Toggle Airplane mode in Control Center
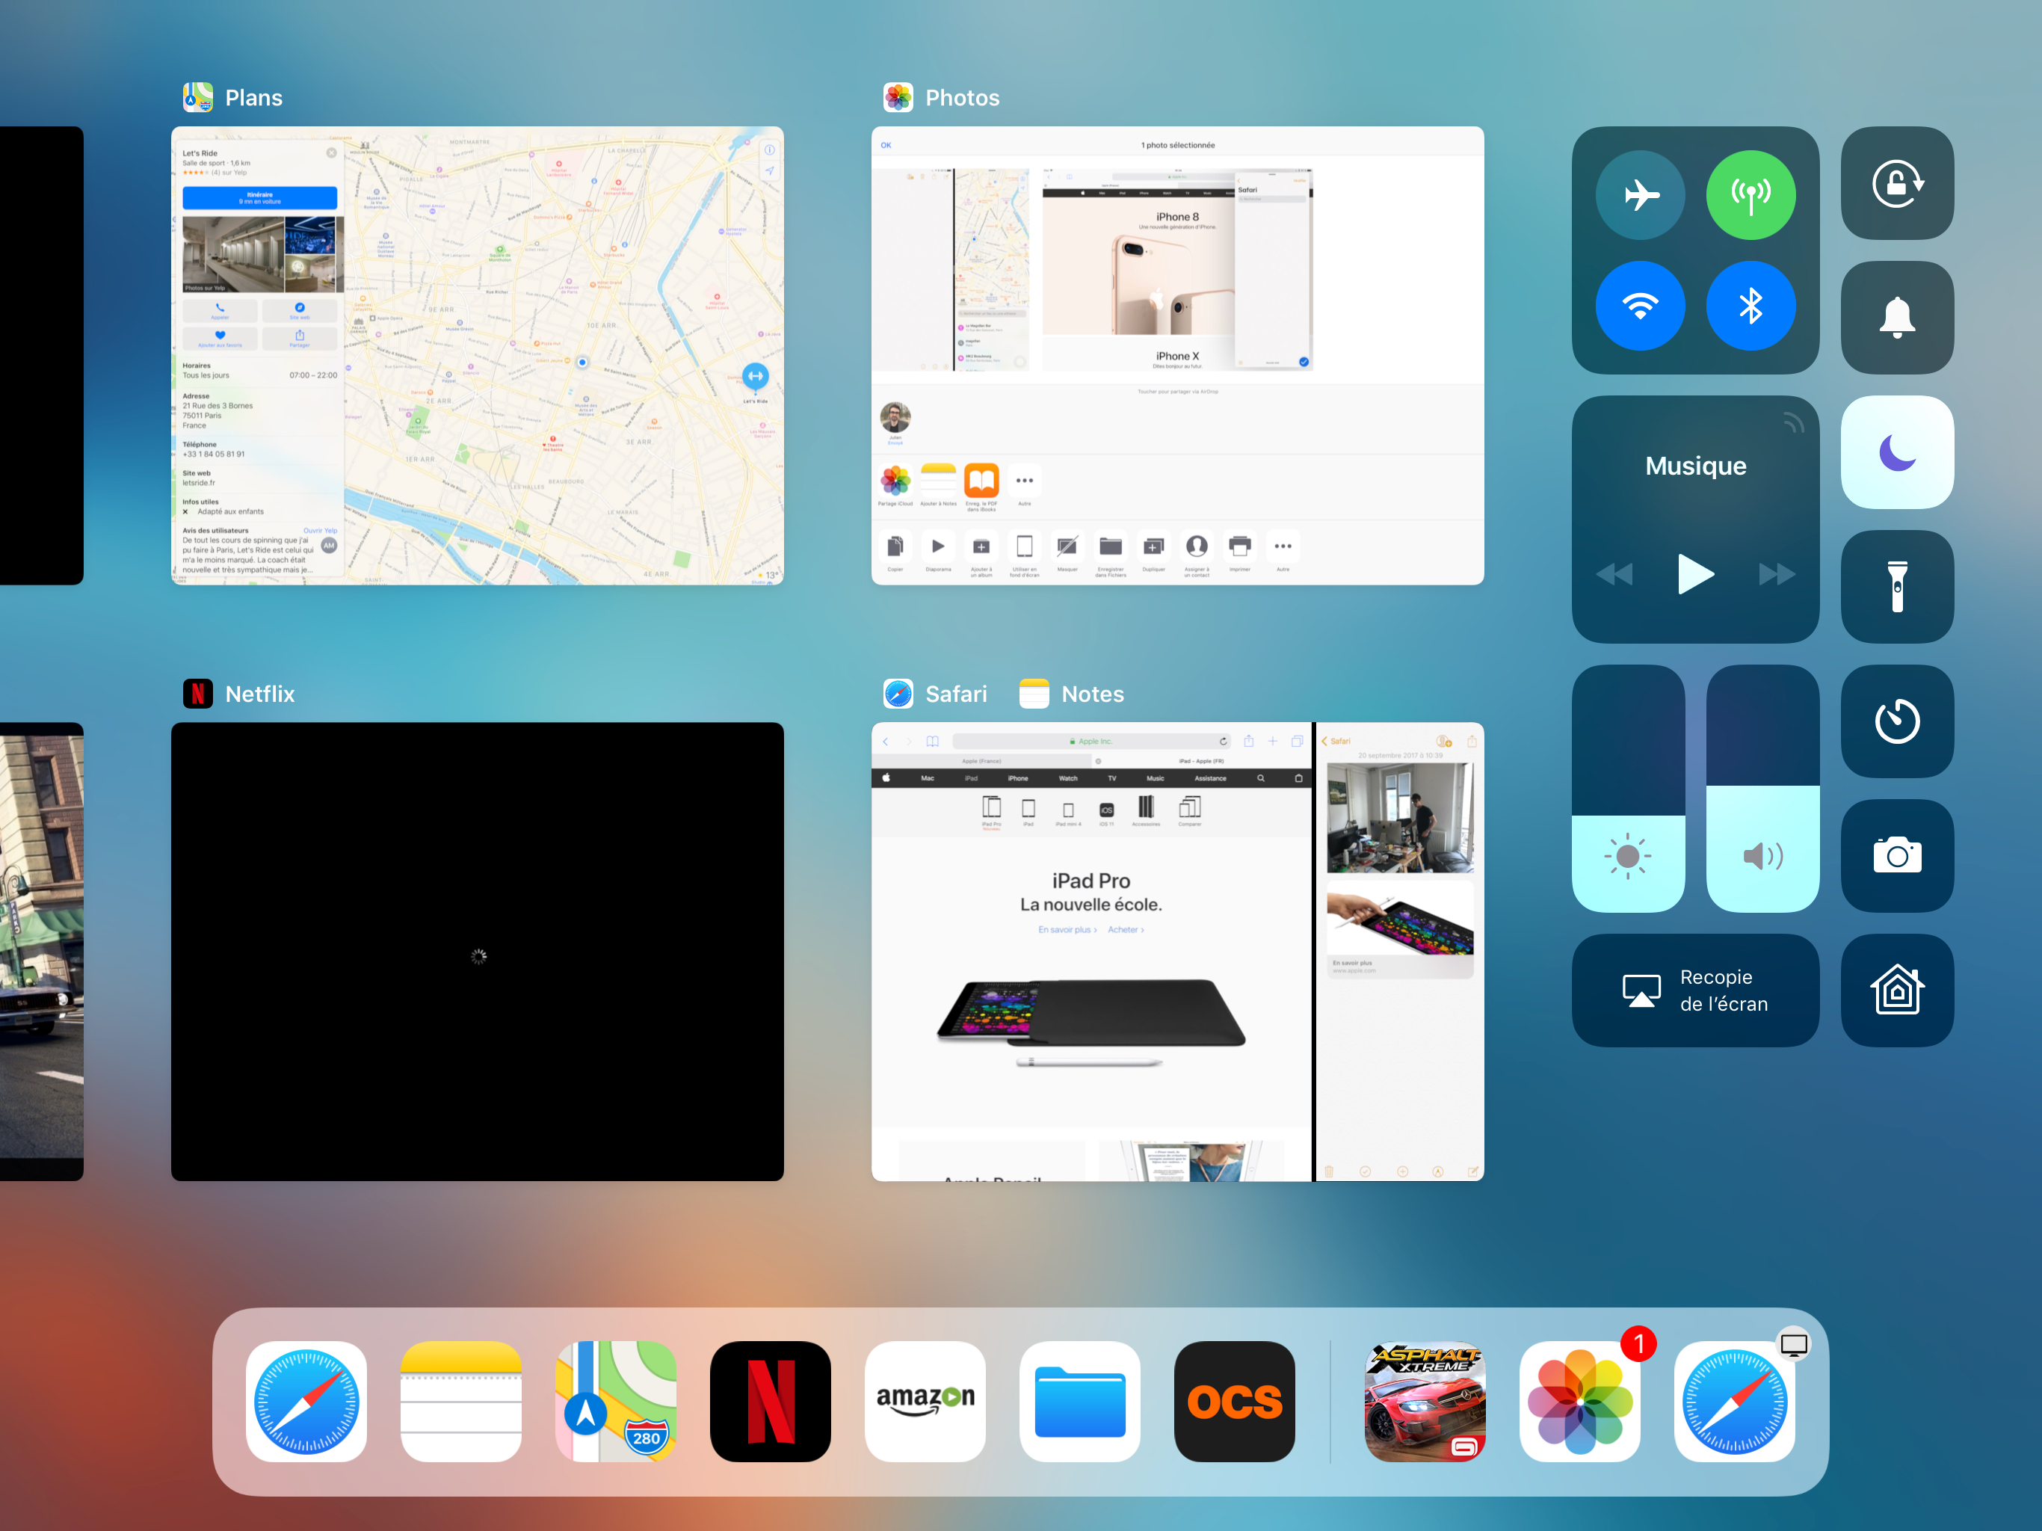 1640,195
